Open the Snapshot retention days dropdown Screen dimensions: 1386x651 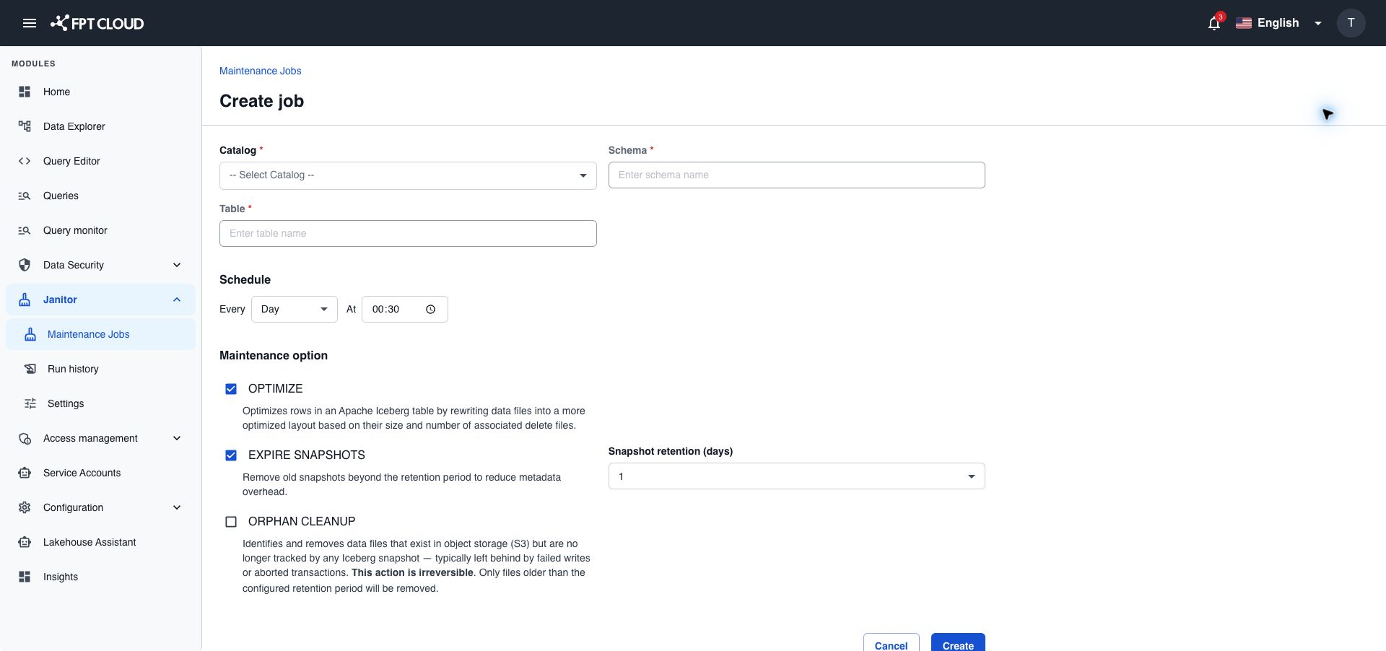(796, 476)
